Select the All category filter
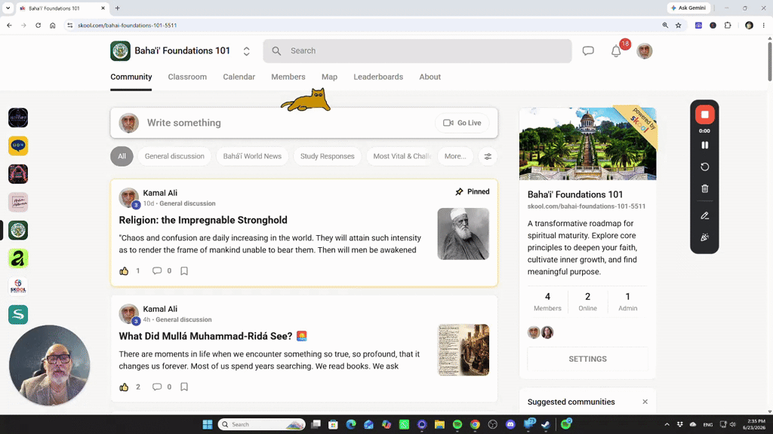 click(x=122, y=157)
